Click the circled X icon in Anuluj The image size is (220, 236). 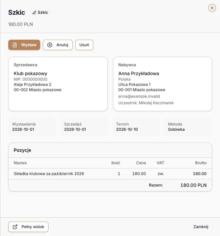point(50,45)
